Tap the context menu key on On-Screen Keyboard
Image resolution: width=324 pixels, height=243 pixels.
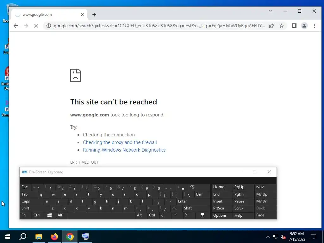202,215
